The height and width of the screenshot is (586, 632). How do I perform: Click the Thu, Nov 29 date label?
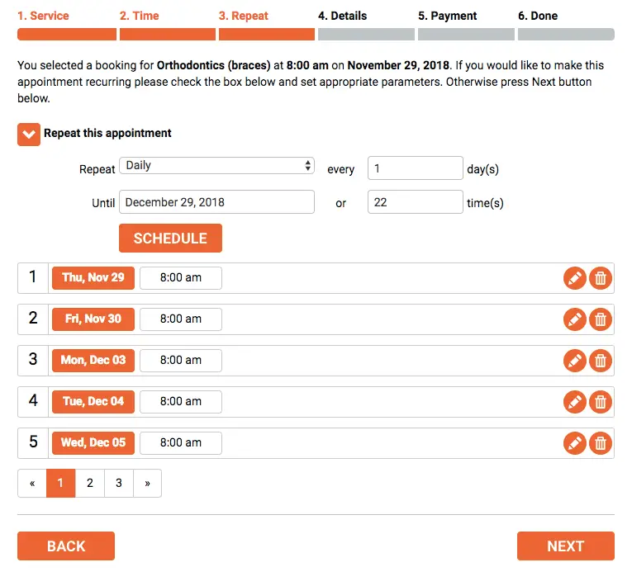93,278
